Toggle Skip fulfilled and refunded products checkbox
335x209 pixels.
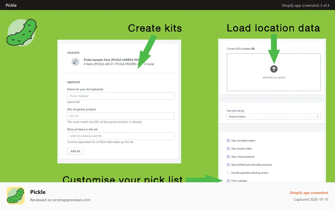228,165
